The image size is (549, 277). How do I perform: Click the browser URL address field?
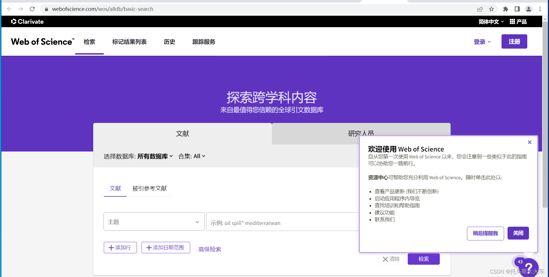click(x=257, y=9)
